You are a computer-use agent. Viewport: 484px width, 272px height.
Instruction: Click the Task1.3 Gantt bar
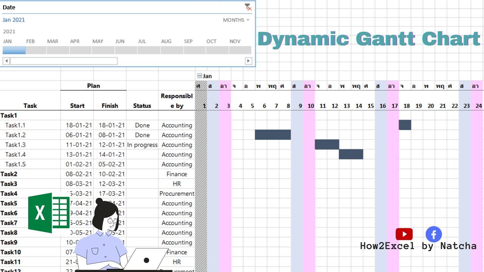(x=327, y=144)
